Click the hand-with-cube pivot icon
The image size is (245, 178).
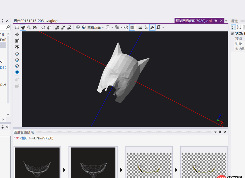(49, 27)
